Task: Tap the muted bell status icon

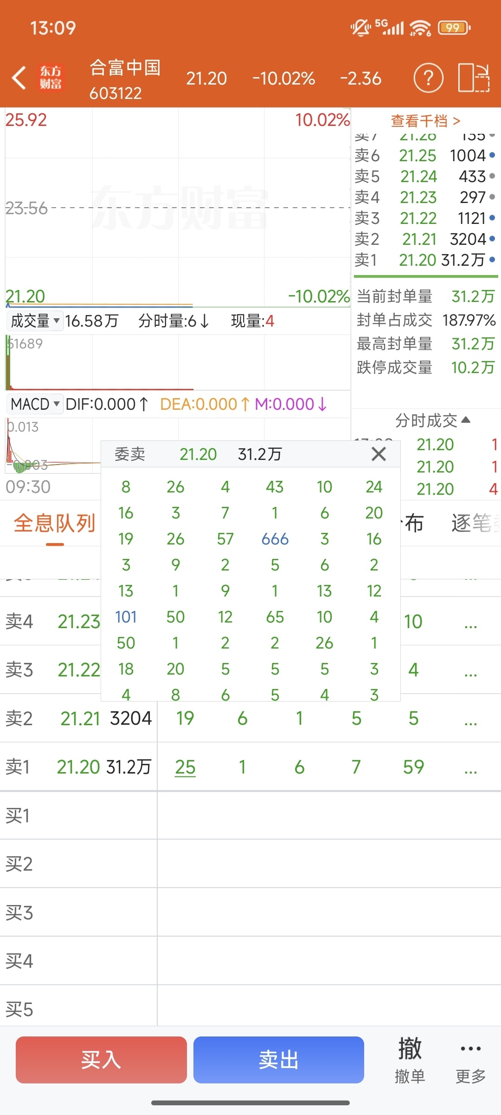Action: click(360, 28)
